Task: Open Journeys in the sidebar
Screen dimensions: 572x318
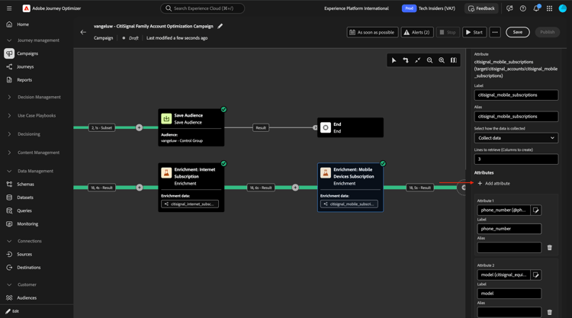Action: tap(25, 67)
